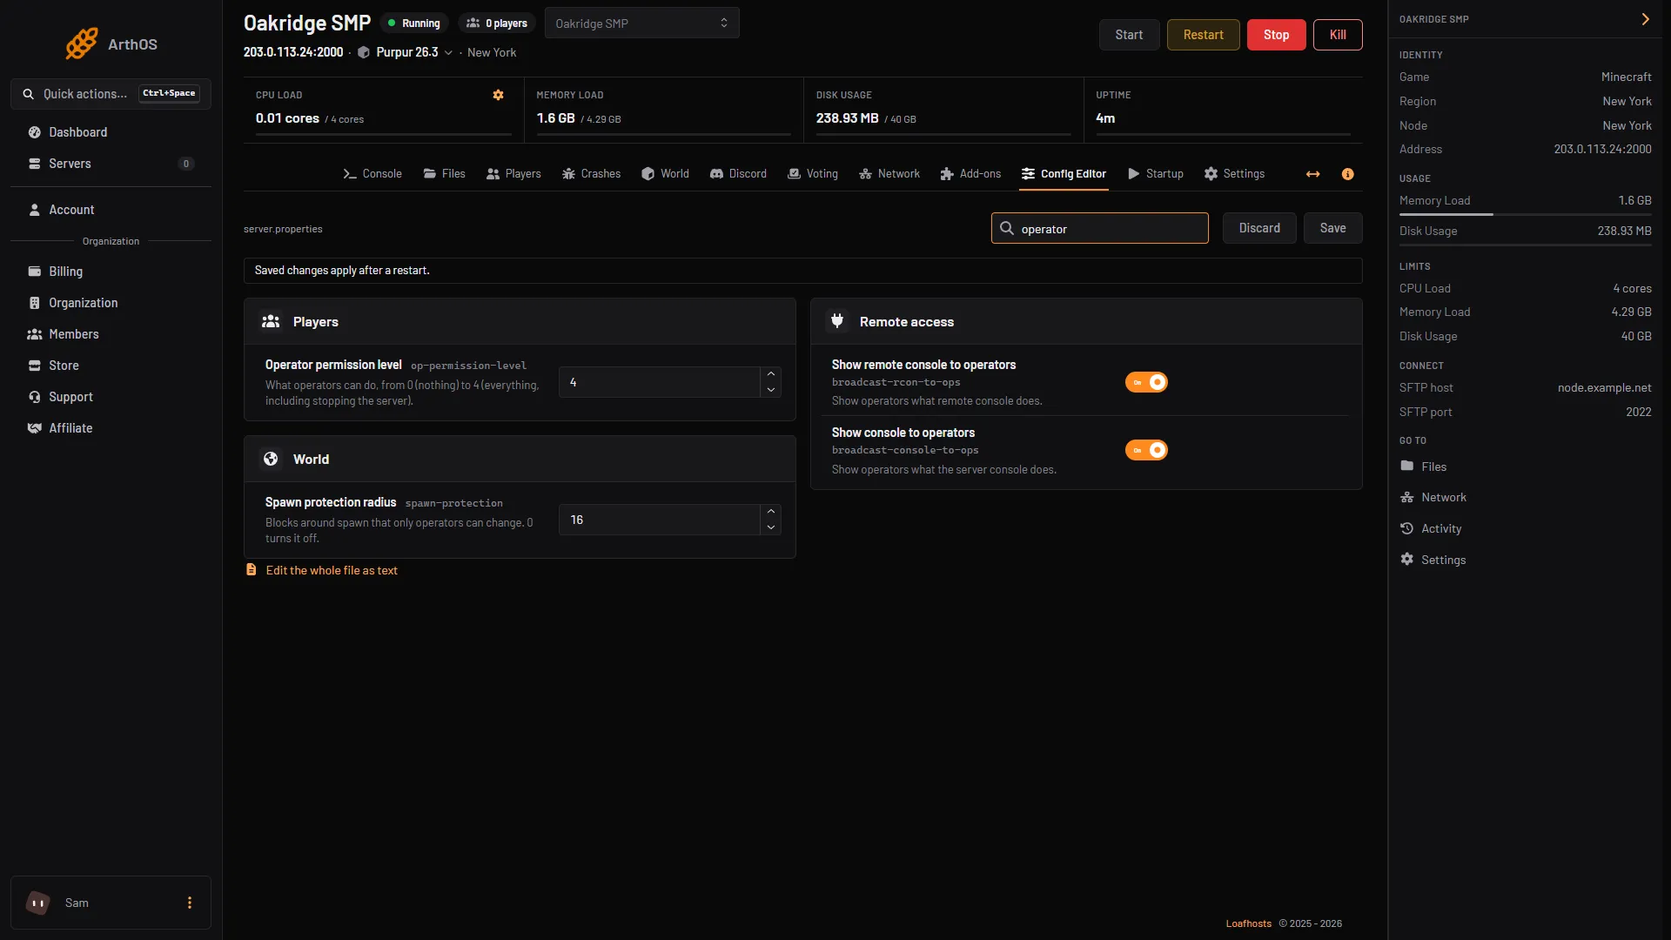Increase Operator permission level value
The width and height of the screenshot is (1671, 940).
pos(771,374)
